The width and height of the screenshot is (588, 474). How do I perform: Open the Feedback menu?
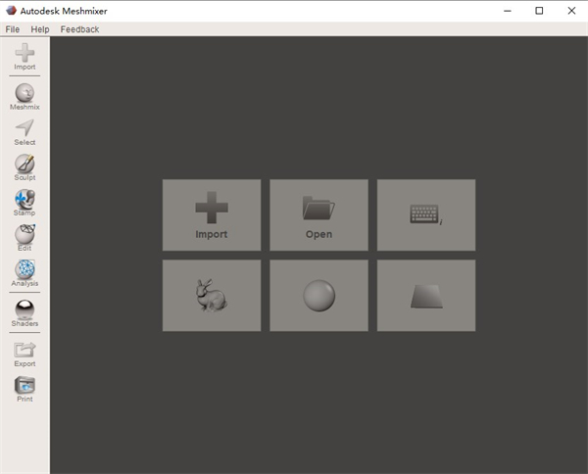79,29
